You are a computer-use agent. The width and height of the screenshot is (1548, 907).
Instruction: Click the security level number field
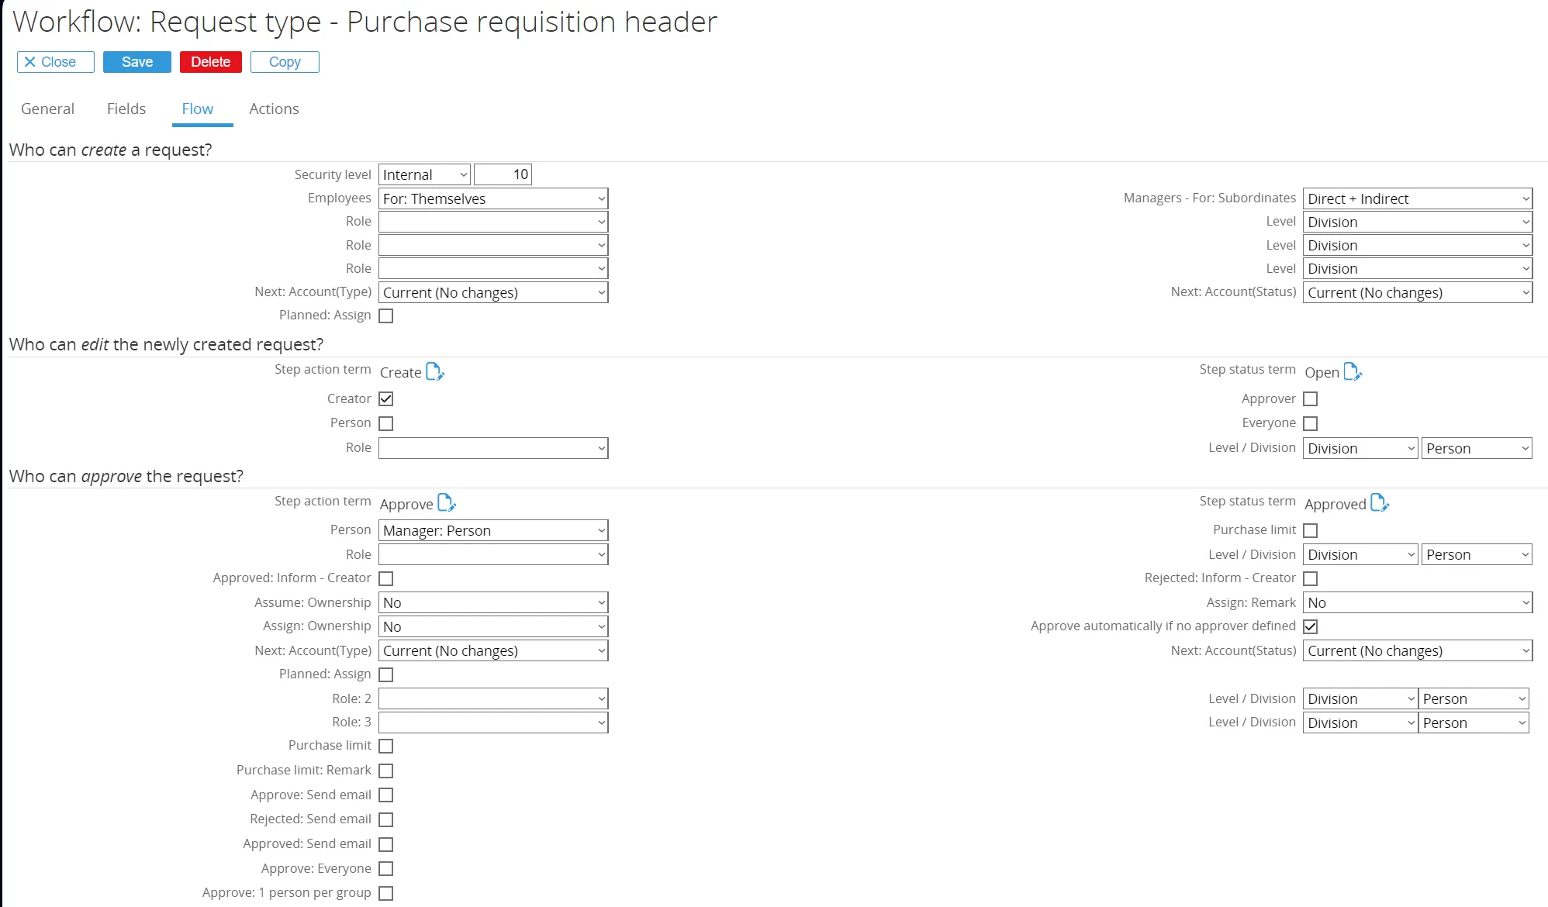[503, 174]
